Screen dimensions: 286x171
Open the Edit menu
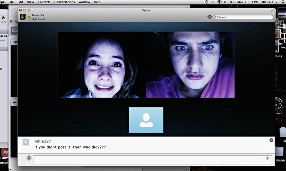20,2
